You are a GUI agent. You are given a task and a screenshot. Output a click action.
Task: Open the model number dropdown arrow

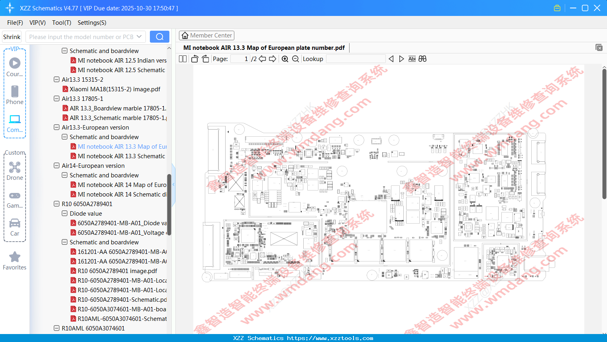pos(139,37)
